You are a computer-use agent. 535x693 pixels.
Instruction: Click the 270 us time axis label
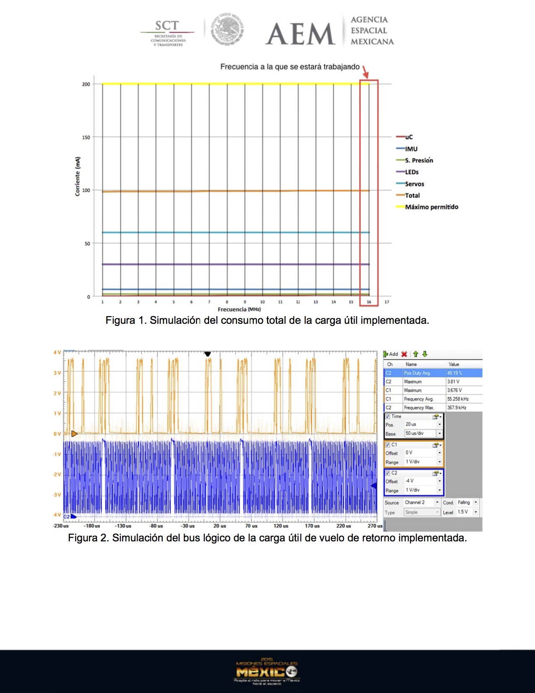375,526
